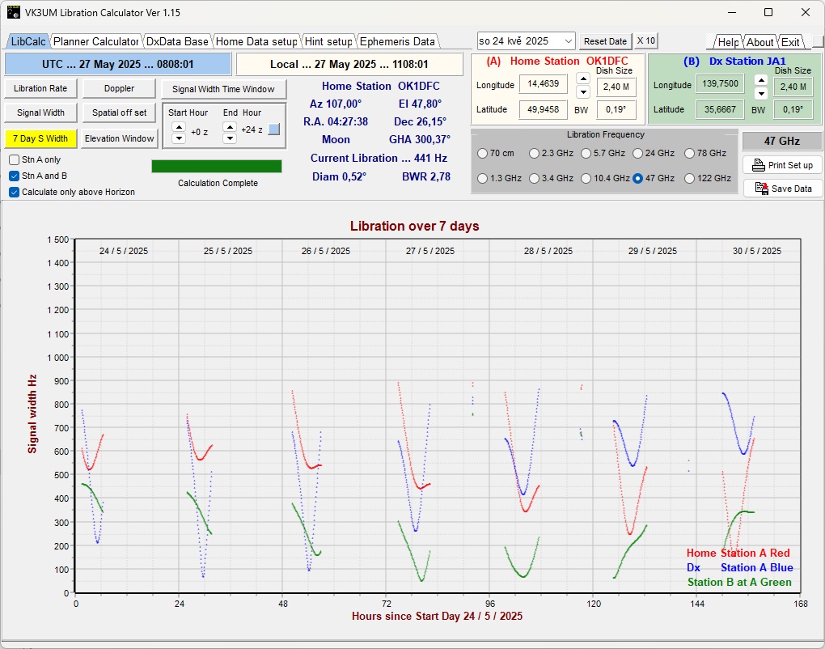The height and width of the screenshot is (649, 825).
Task: Enable the Stn A only checkbox
Action: [x=15, y=160]
